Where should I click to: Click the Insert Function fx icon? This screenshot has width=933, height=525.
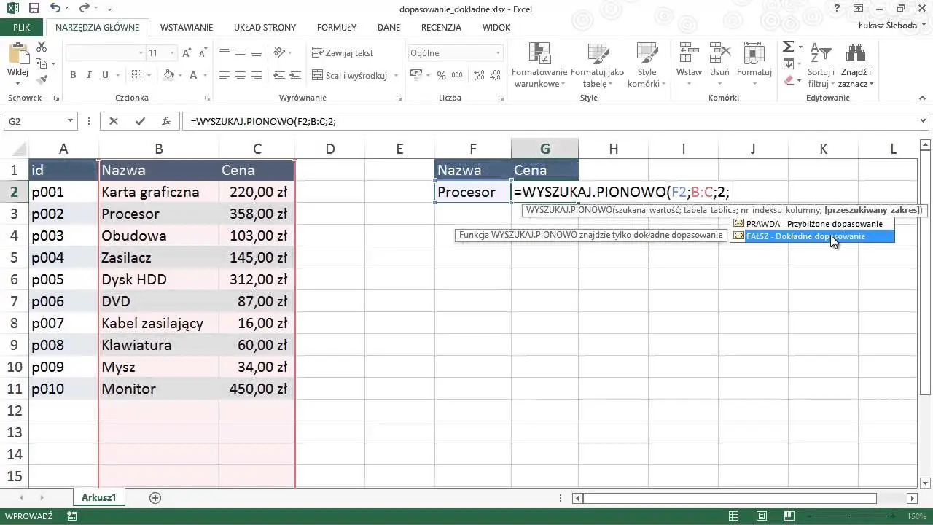tap(166, 122)
